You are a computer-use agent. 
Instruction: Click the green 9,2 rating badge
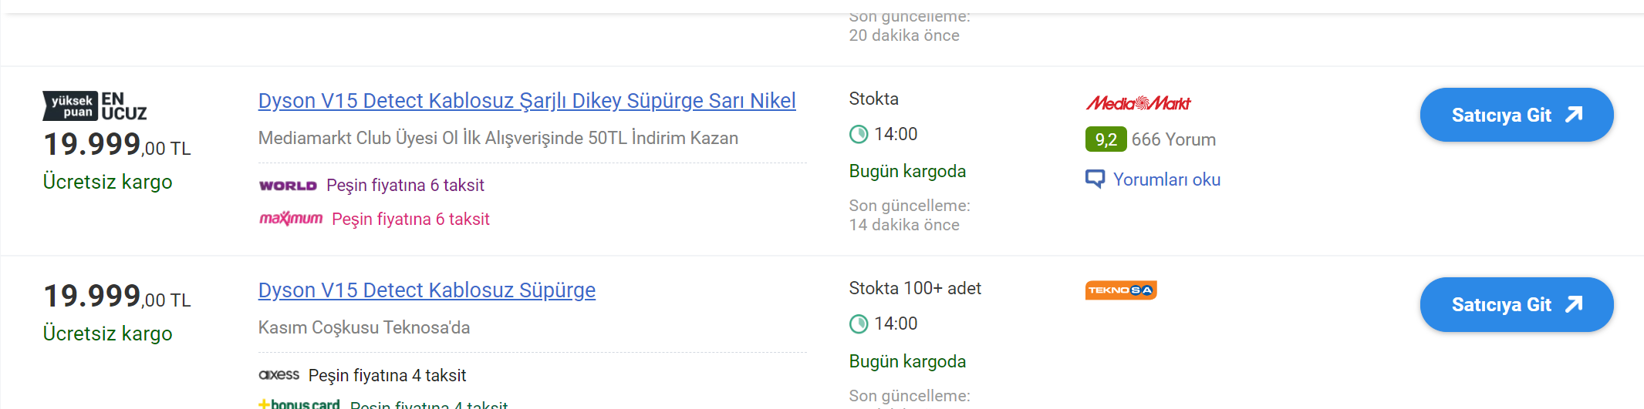[x=1106, y=139]
